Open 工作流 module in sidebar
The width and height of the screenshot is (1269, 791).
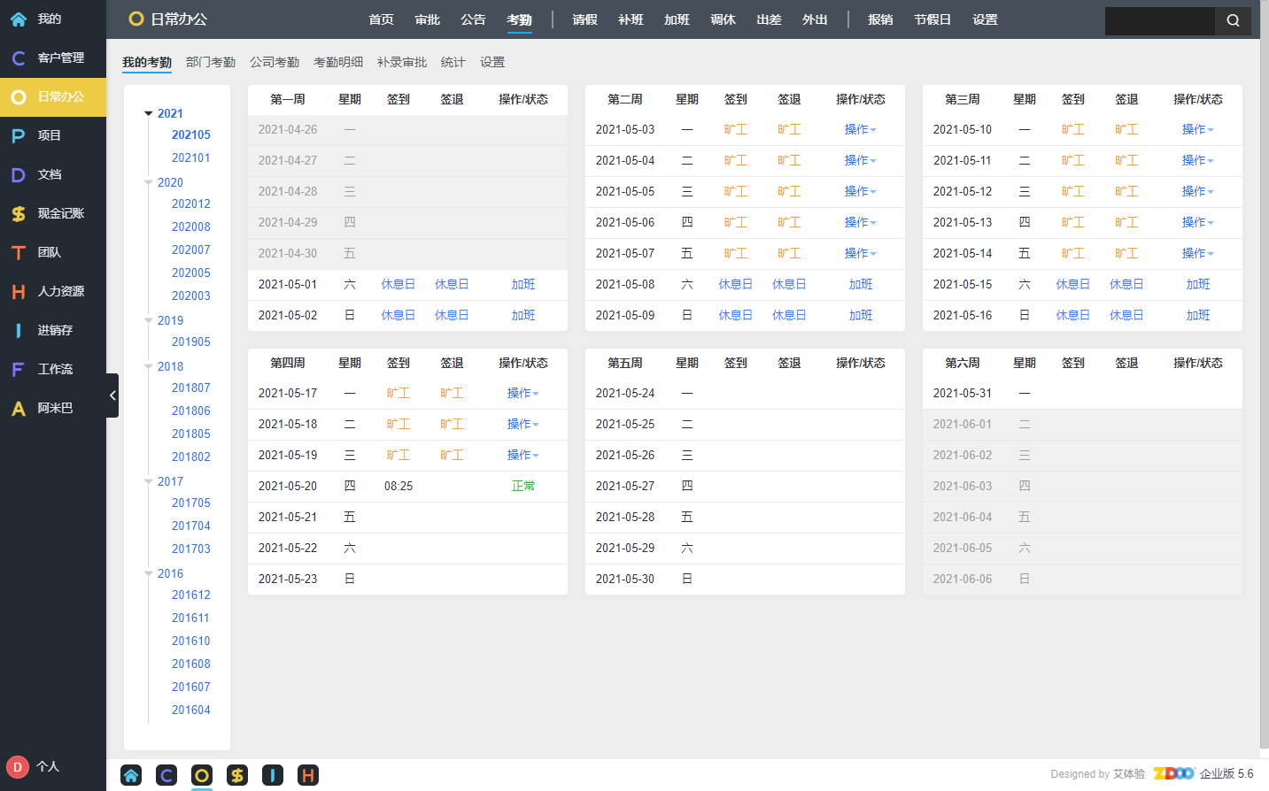click(53, 369)
